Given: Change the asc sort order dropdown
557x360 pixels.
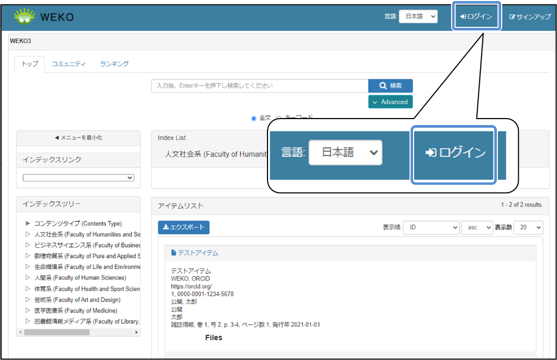Looking at the screenshot, I should 476,227.
